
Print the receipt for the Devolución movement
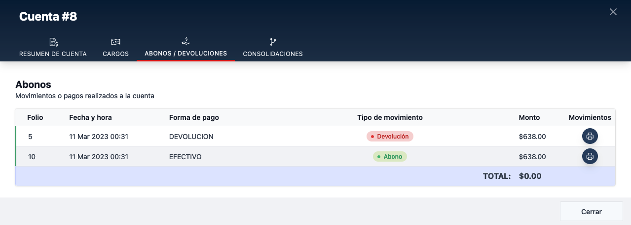[x=590, y=137]
